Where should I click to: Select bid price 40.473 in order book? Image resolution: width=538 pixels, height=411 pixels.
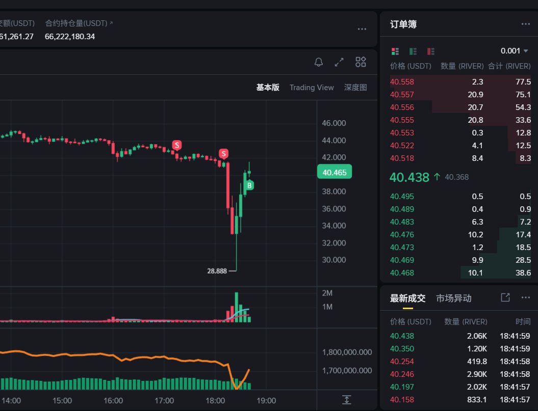click(x=402, y=248)
